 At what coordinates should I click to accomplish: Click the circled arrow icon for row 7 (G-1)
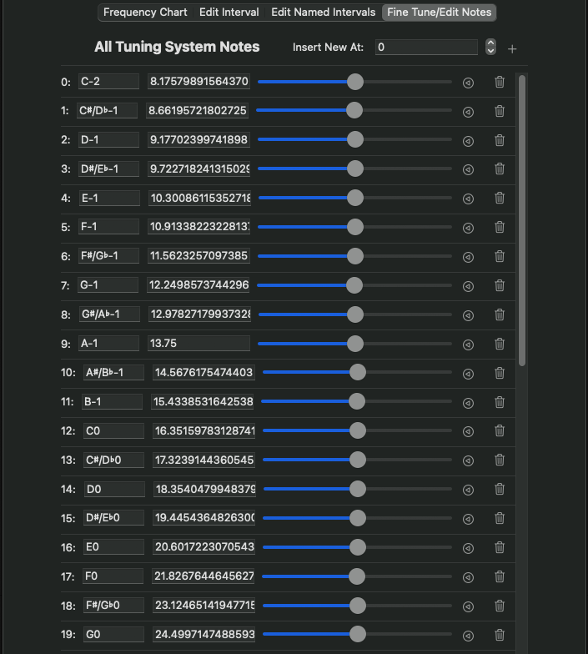click(x=468, y=286)
